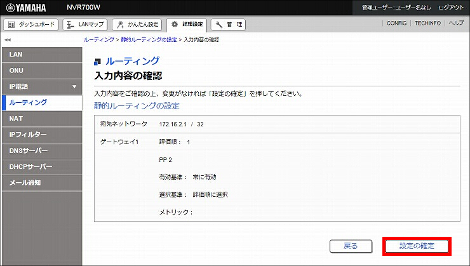Open the ダッシュボード tab

[x=31, y=25]
